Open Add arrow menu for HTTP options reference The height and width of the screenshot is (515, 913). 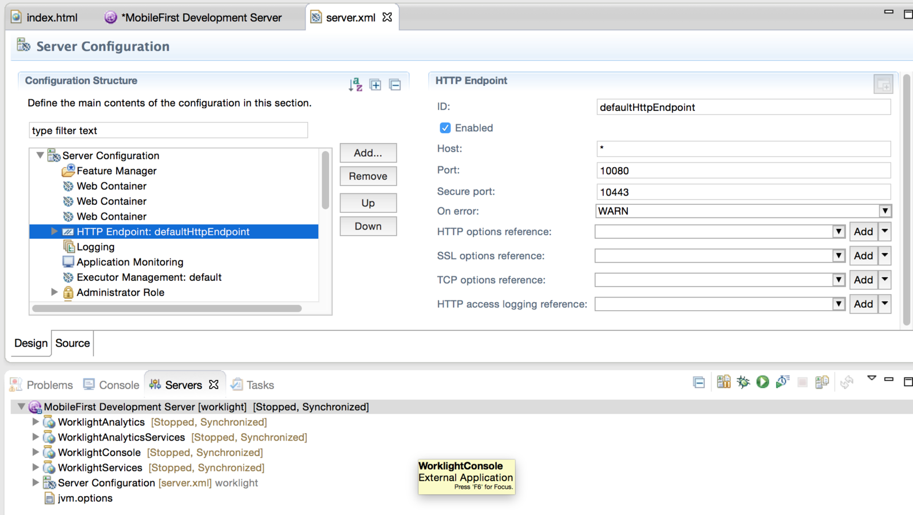pos(885,232)
